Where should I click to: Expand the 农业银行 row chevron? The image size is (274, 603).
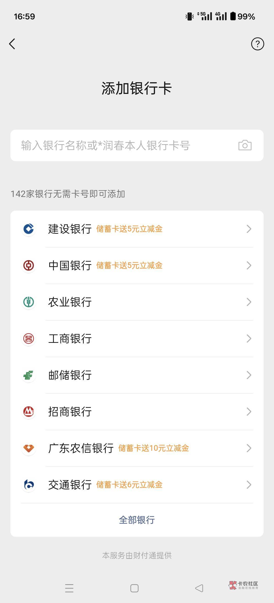click(249, 302)
